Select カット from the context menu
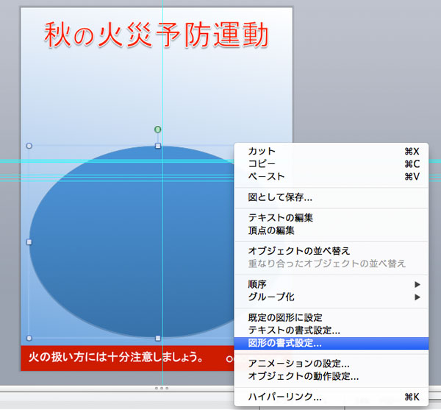Screen dimensions: 441x410 pyautogui.click(x=262, y=151)
